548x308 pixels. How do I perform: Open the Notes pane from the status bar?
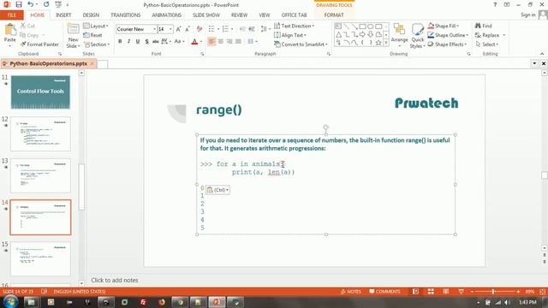351,291
